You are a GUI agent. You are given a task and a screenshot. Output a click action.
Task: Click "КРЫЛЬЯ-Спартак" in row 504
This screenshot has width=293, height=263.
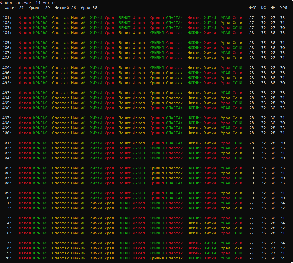pyautogui.click(x=166, y=158)
